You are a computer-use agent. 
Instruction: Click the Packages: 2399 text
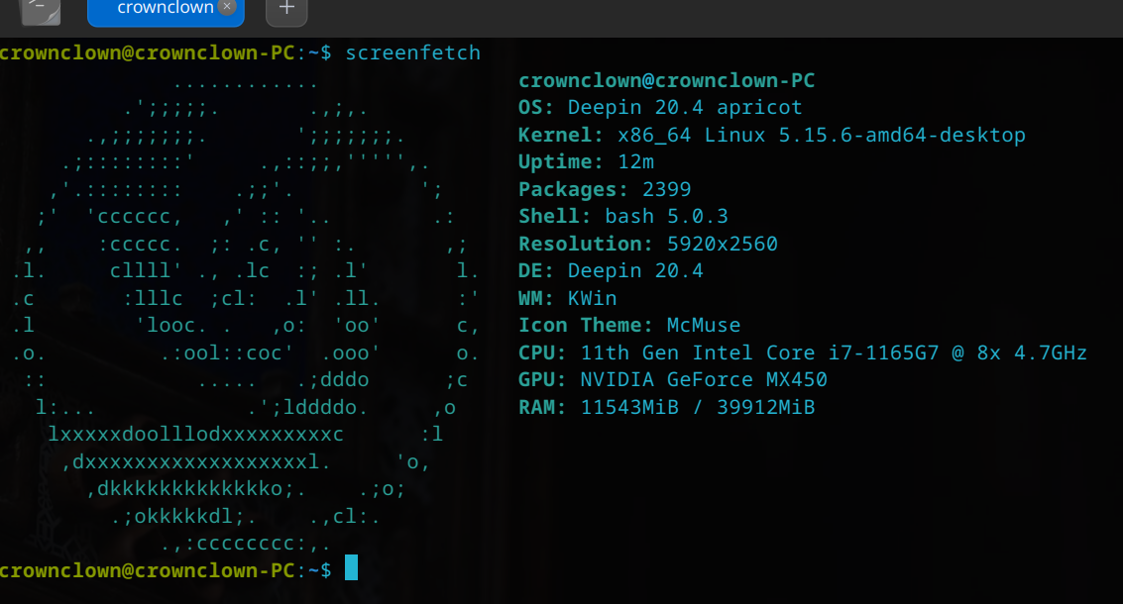[x=605, y=188]
